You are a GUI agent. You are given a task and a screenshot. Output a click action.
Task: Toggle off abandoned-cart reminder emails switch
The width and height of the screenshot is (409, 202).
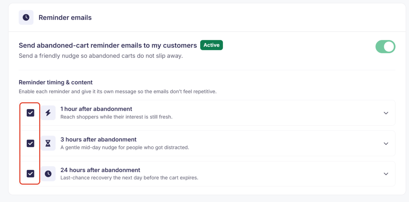385,47
